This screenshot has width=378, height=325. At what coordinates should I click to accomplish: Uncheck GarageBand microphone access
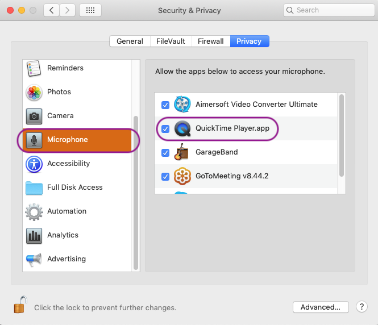pos(165,153)
